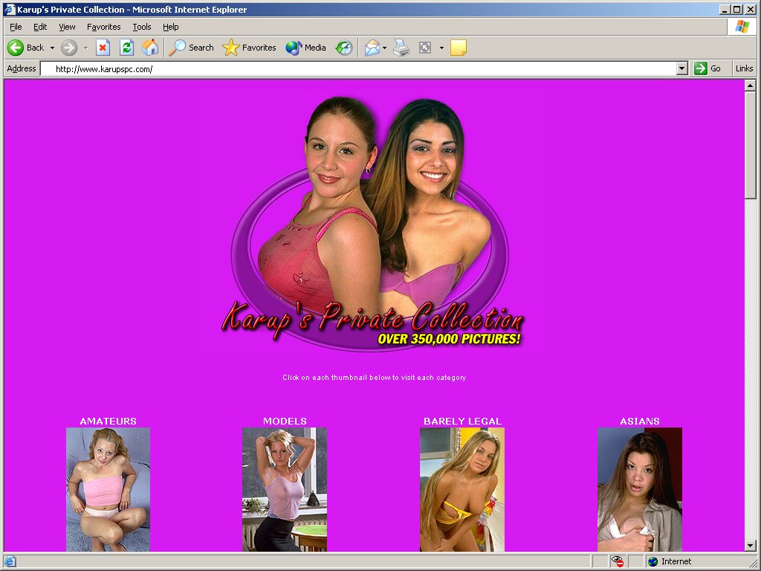Minimize the Internet Explorer window
761x571 pixels.
[x=725, y=9]
